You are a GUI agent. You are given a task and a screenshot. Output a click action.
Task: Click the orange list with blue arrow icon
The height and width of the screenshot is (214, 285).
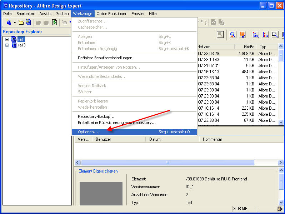pyautogui.click(x=242, y=34)
